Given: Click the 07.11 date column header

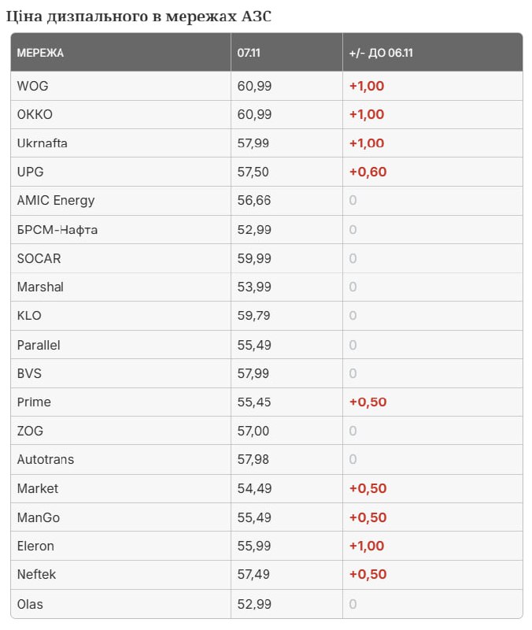Looking at the screenshot, I should pyautogui.click(x=248, y=53).
